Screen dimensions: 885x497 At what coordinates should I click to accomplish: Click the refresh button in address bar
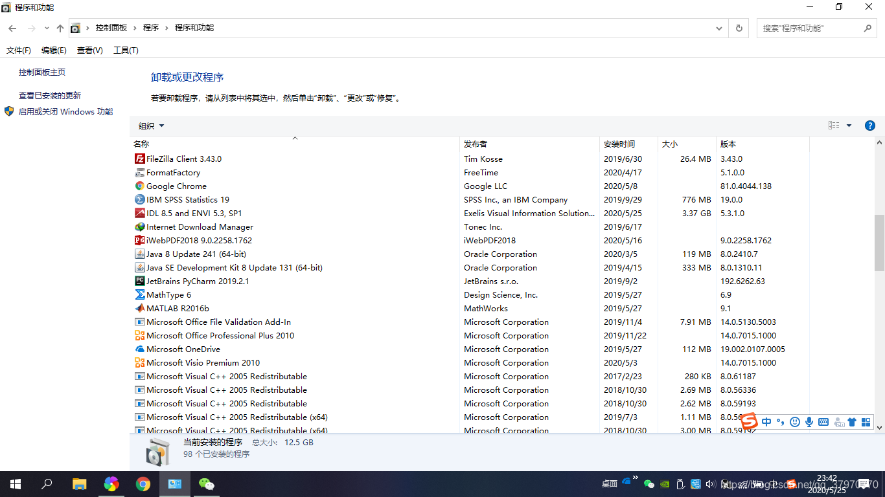[x=739, y=28]
